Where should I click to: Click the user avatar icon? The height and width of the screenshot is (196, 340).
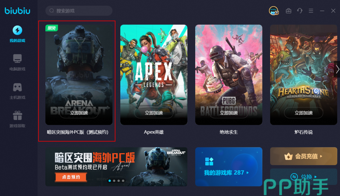tap(274, 11)
